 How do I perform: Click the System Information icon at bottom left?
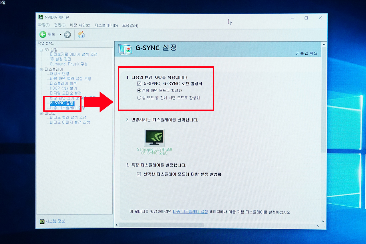point(42,221)
